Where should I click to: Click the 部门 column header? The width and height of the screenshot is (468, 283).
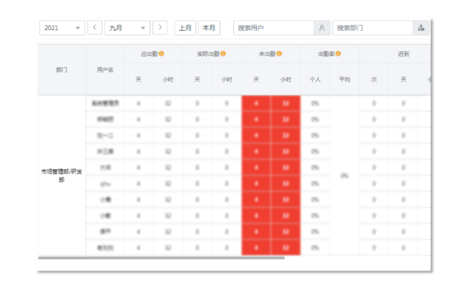click(x=62, y=69)
